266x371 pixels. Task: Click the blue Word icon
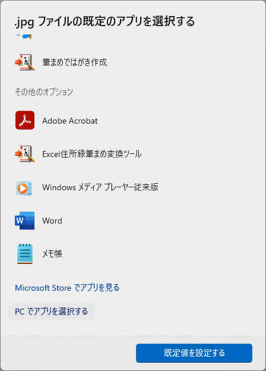(25, 221)
